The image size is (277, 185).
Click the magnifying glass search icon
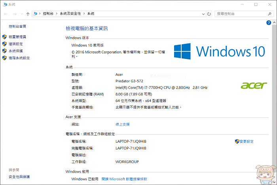(269, 14)
